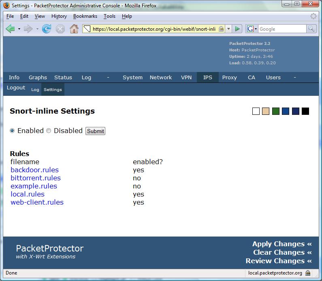Screen dimensions: 322x281
Task: Switch to the System tab
Action: click(132, 77)
